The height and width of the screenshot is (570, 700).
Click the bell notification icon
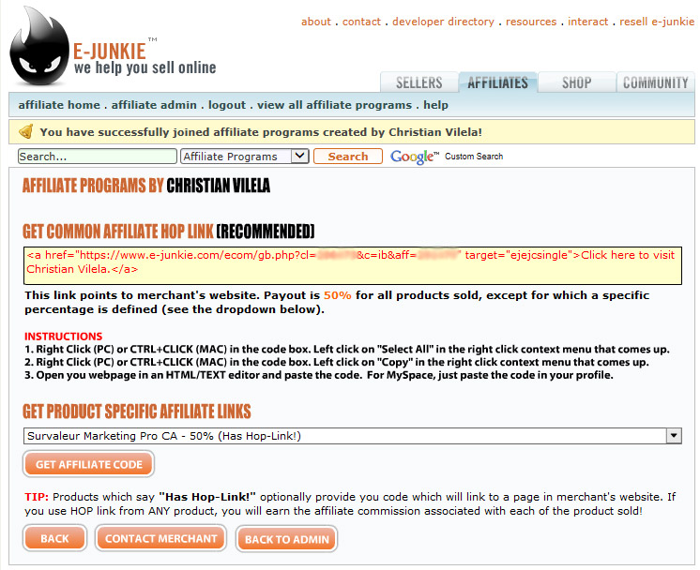point(26,131)
